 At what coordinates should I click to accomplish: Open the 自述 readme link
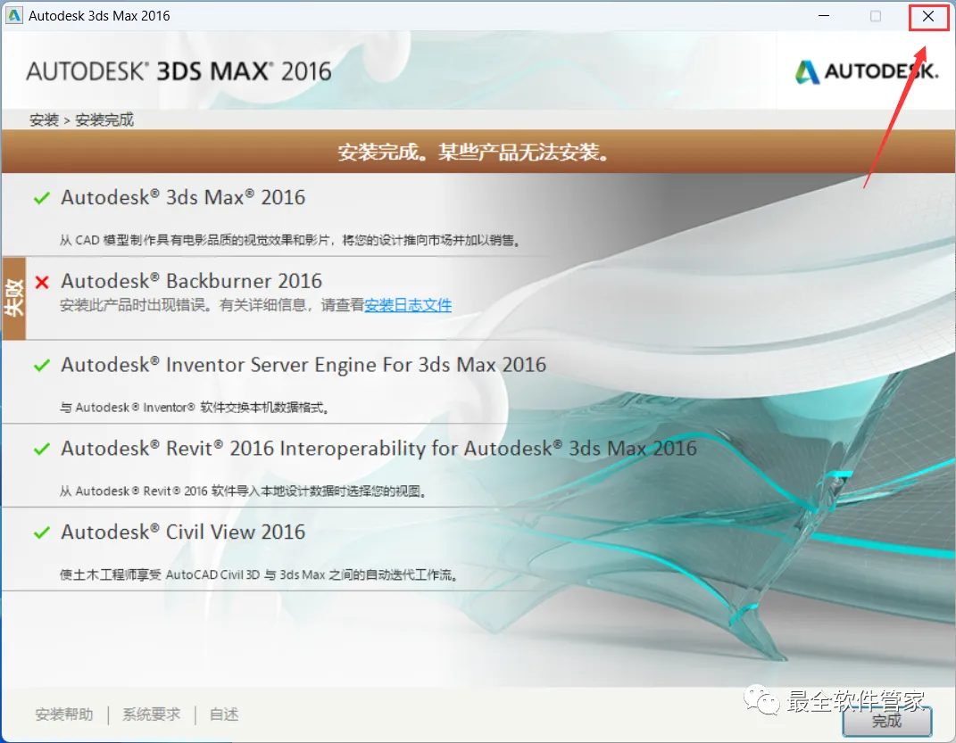[224, 714]
